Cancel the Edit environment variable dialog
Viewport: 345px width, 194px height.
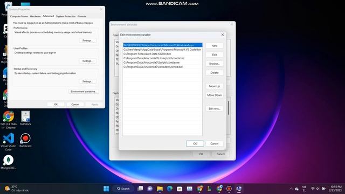coord(215,144)
